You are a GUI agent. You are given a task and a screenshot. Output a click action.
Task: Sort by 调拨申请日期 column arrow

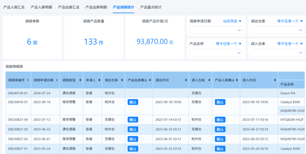click(x=57, y=80)
